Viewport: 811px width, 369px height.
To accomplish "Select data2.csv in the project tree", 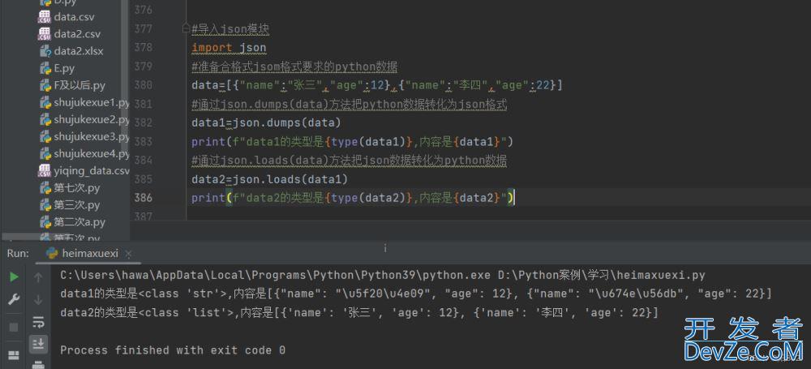I will coord(77,33).
